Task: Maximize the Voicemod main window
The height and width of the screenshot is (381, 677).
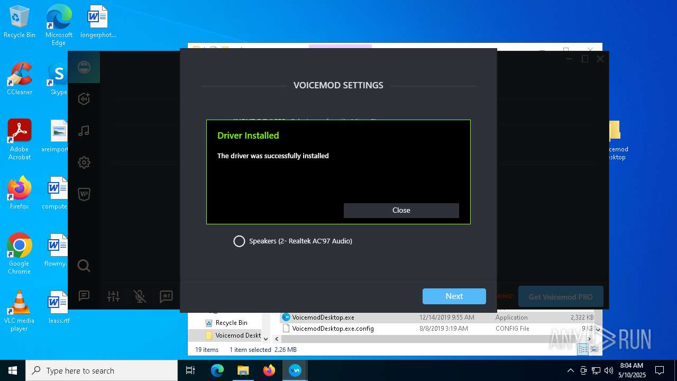Action: pyautogui.click(x=585, y=59)
